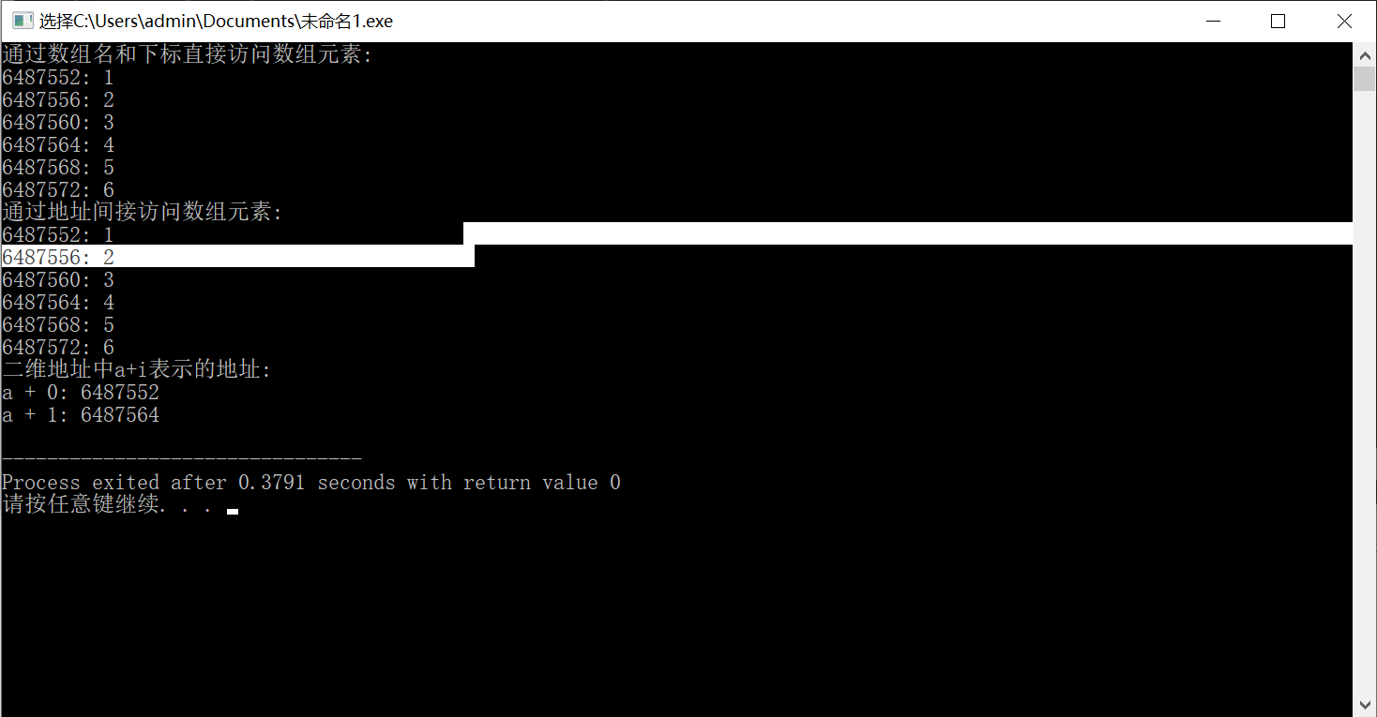Click the heading 通过地址间接访问数组元素

click(143, 212)
